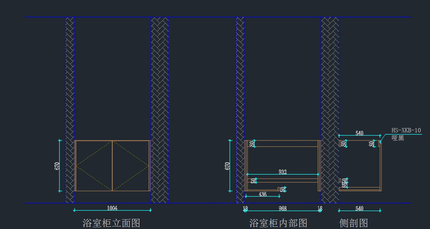Click the left cabinet door in the elevation

click(x=94, y=166)
